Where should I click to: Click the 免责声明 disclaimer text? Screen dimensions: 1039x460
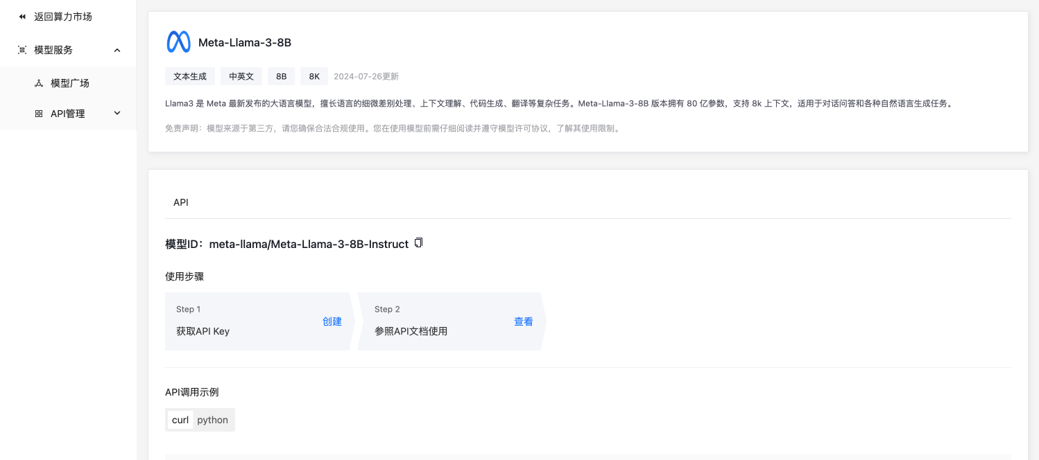tap(392, 128)
